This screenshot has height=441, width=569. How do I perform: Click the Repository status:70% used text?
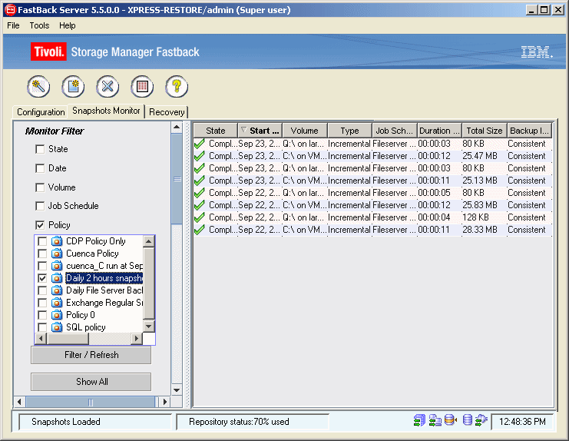(239, 422)
